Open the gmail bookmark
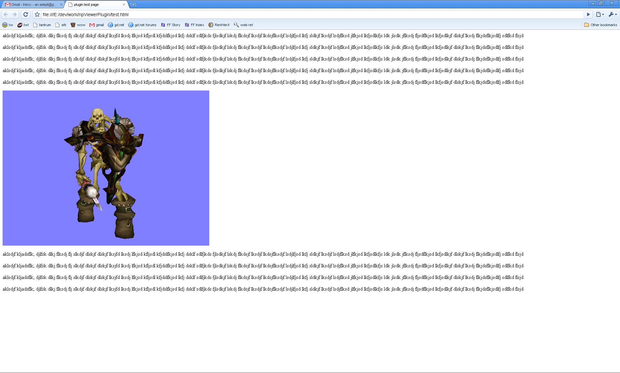Viewport: 620px width, 373px height. coord(97,25)
